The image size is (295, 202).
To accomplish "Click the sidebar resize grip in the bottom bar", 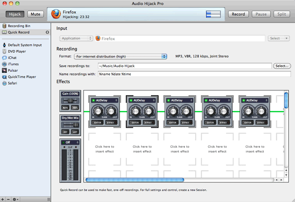I will click(x=49, y=199).
